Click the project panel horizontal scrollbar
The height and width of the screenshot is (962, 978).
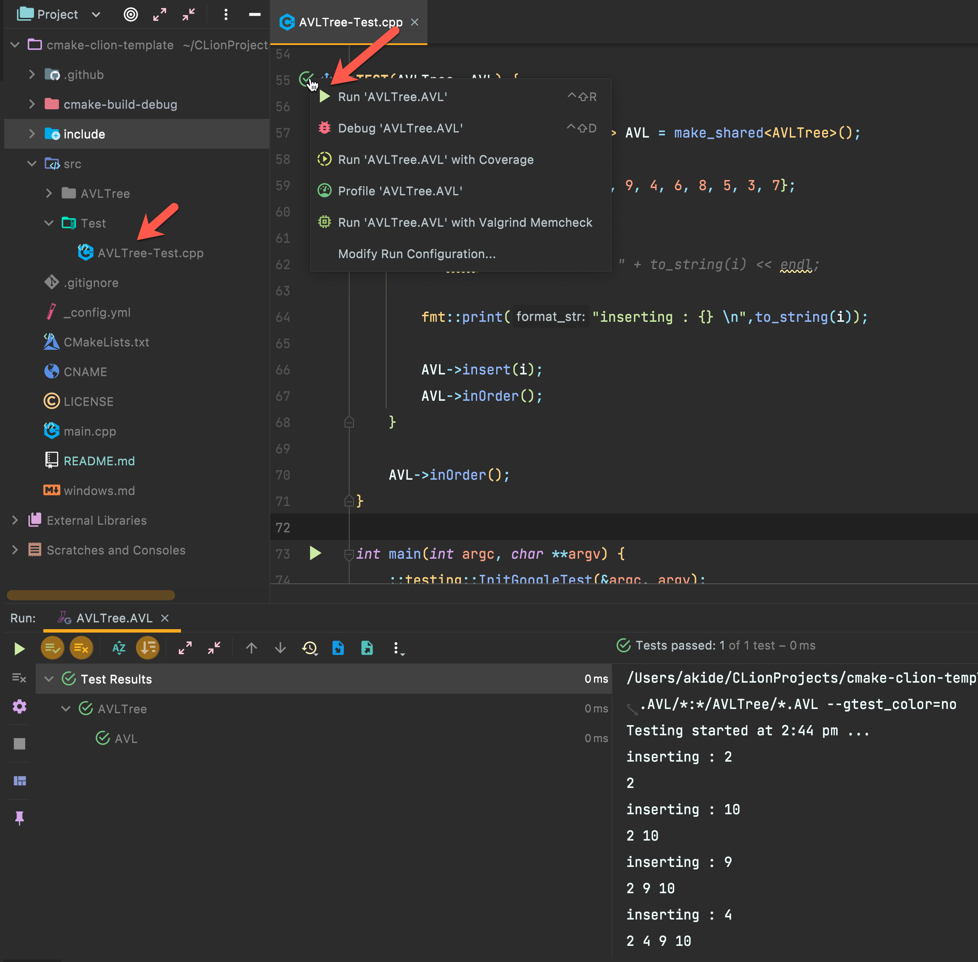point(91,595)
